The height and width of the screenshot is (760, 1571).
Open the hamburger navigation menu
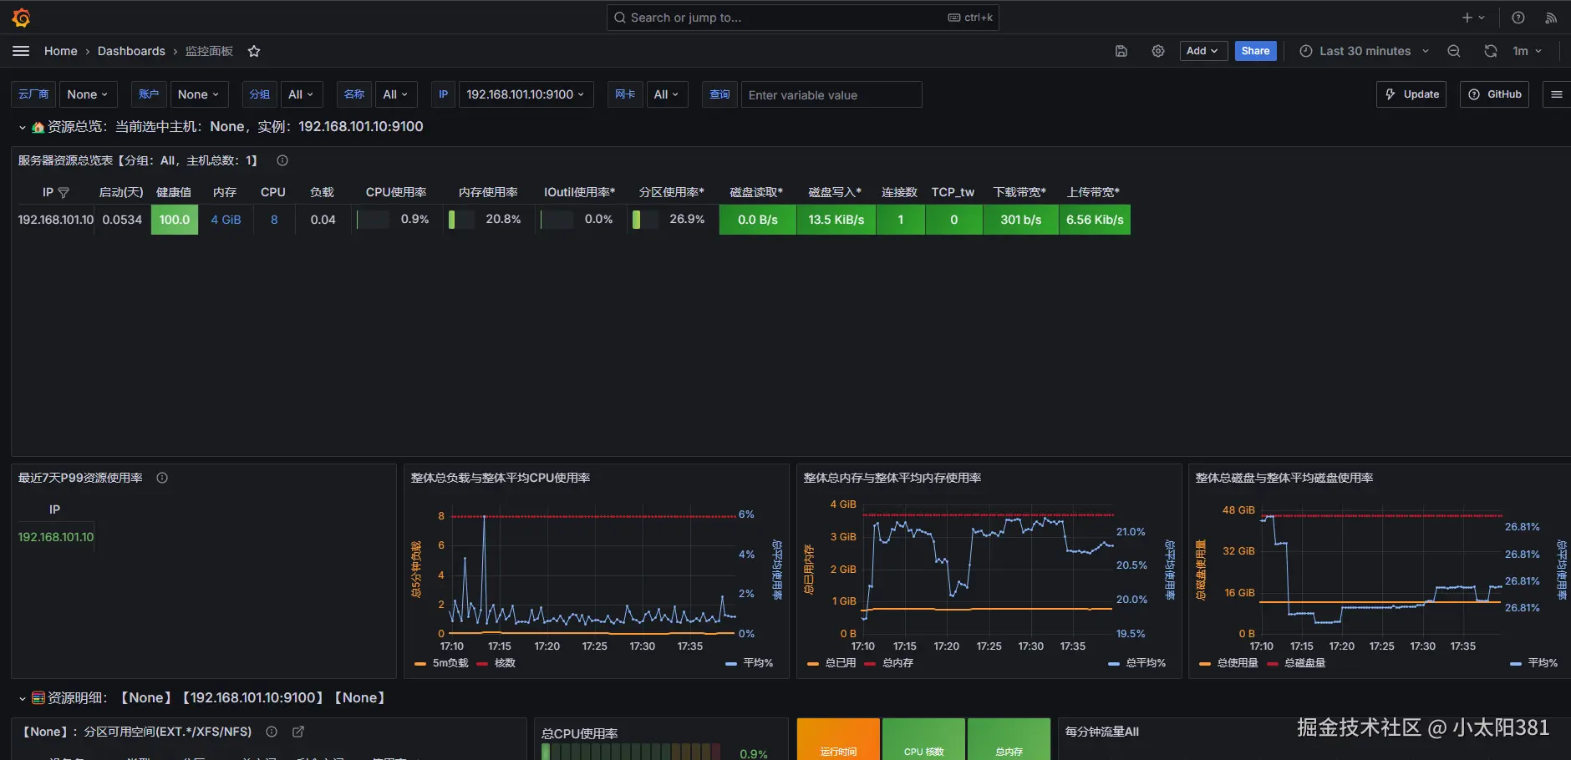(x=21, y=51)
